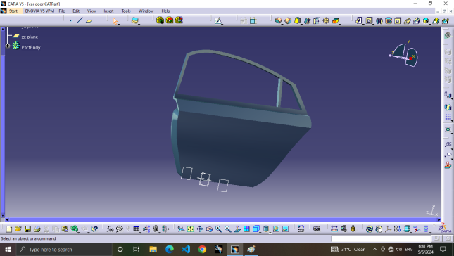Click the Multi-View icon
This screenshot has width=454, height=256.
pos(246,229)
